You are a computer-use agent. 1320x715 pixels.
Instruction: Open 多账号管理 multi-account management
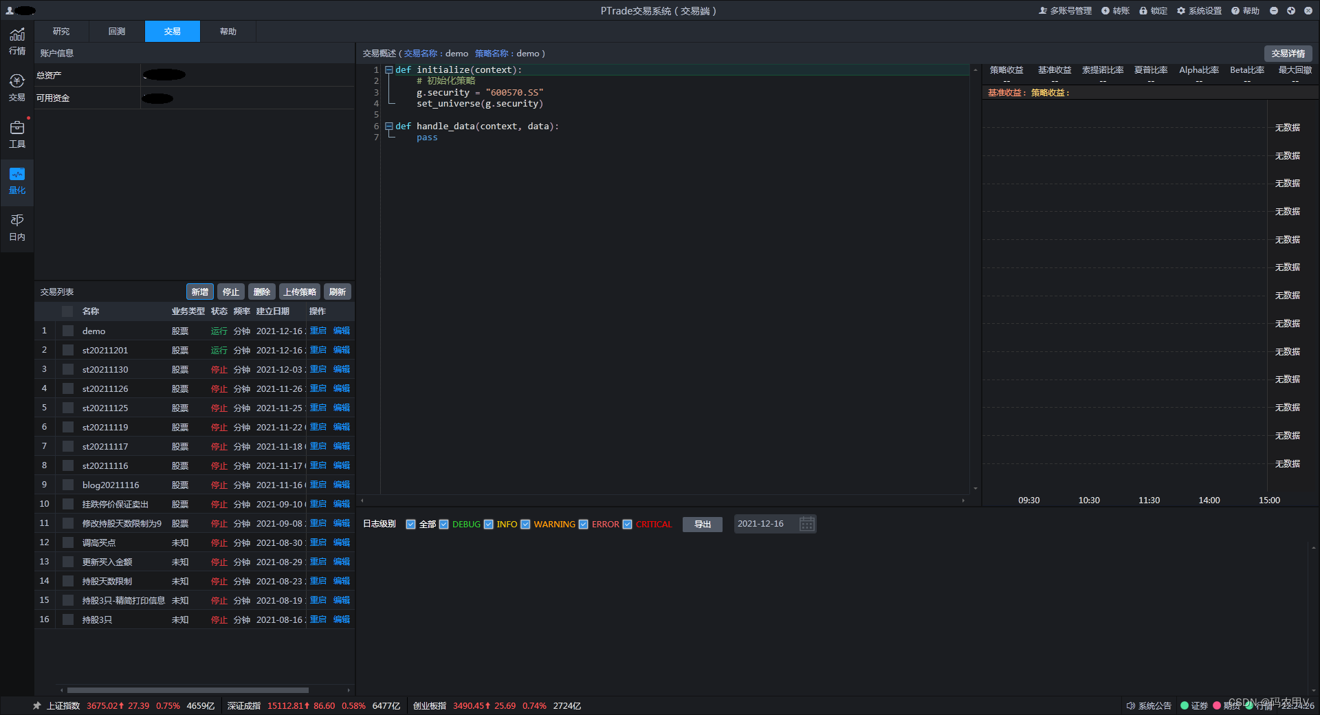click(1065, 10)
